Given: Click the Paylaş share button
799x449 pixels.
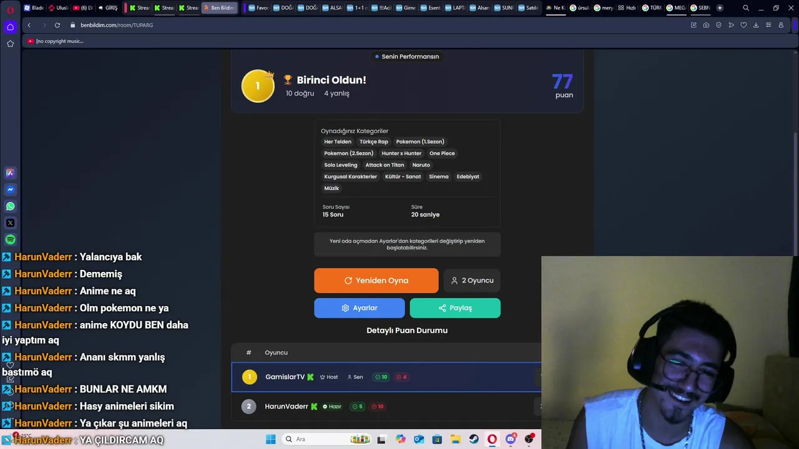Looking at the screenshot, I should coord(455,308).
